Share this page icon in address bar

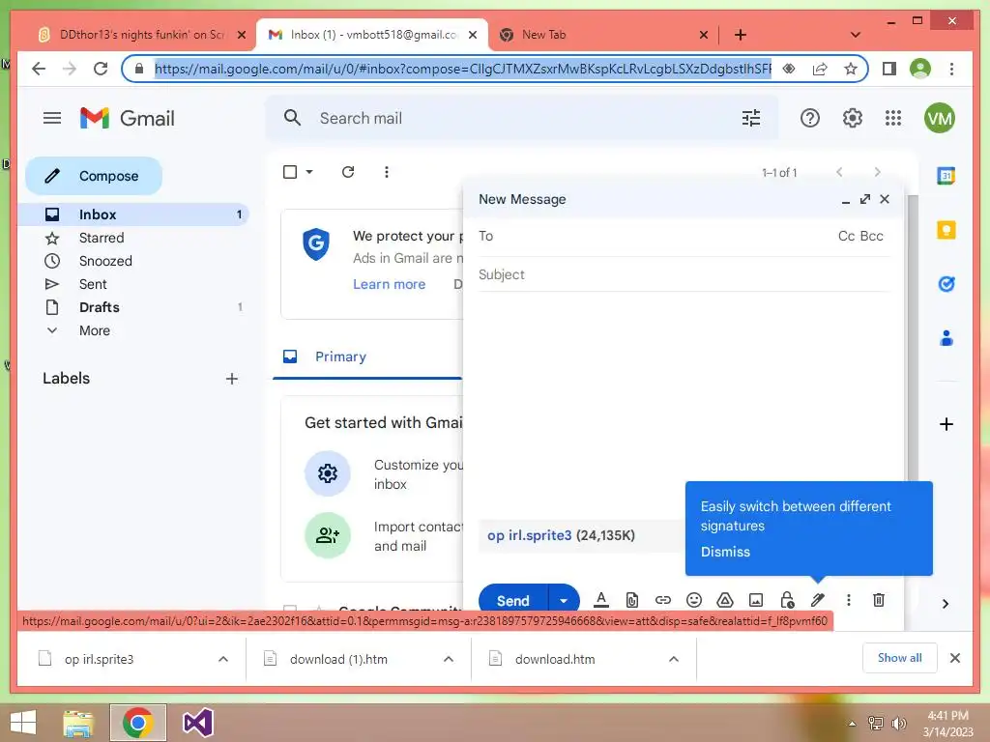(820, 69)
